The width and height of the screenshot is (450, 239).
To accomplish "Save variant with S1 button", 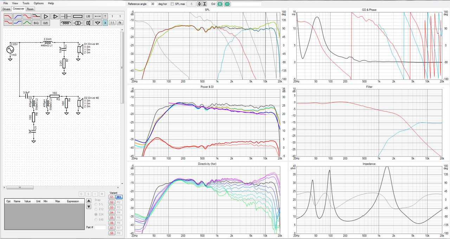I will 112,197.
